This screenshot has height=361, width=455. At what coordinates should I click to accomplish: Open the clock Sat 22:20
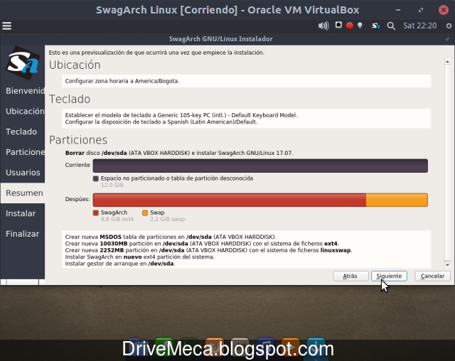tap(419, 26)
